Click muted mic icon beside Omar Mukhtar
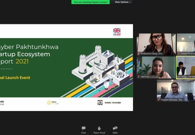 point(179,54)
